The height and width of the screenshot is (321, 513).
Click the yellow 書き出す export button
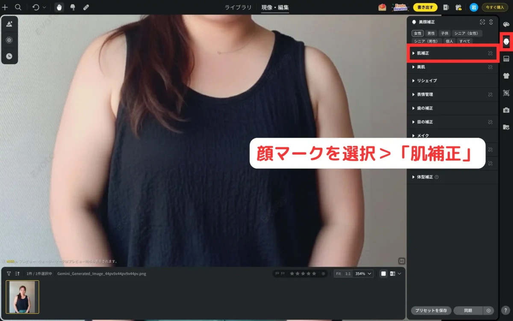tap(425, 7)
